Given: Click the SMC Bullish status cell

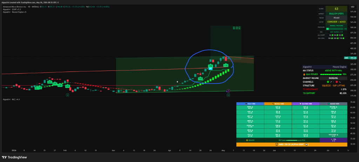Looking at the screenshot, I should [336, 32].
